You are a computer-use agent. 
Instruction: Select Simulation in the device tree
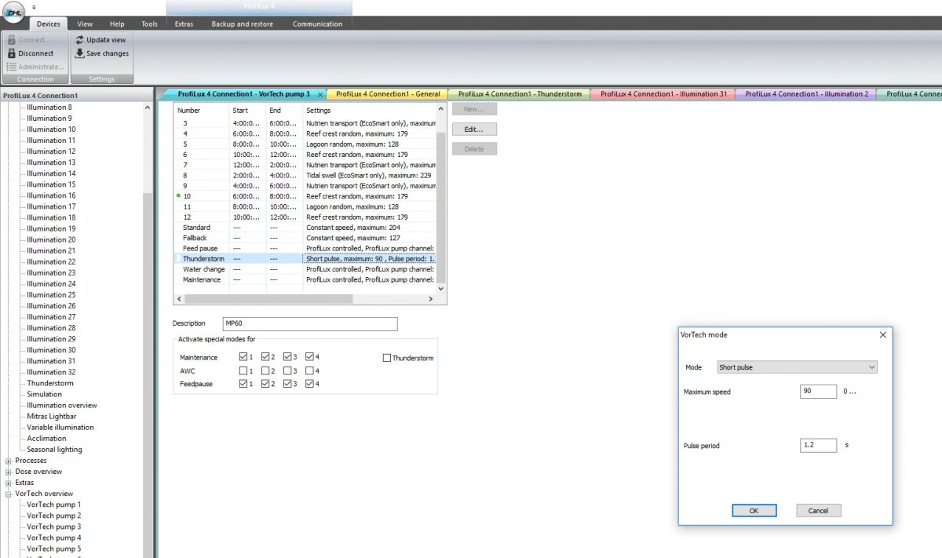click(x=44, y=394)
